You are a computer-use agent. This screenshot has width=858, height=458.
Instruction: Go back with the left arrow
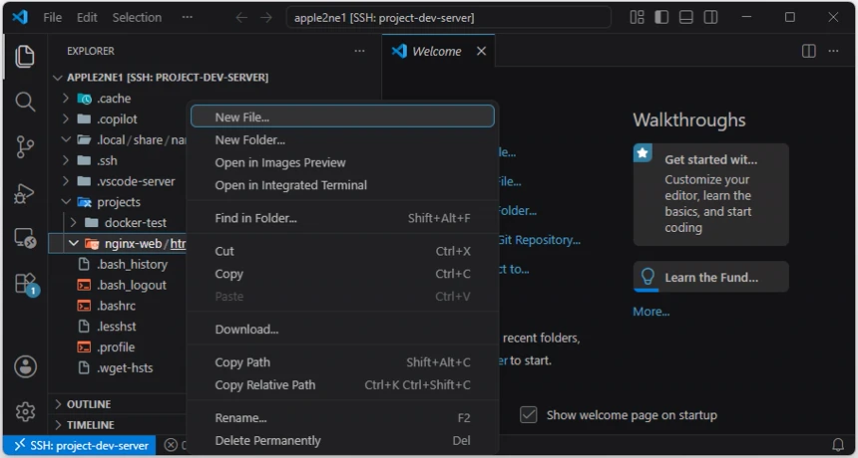[x=241, y=18]
